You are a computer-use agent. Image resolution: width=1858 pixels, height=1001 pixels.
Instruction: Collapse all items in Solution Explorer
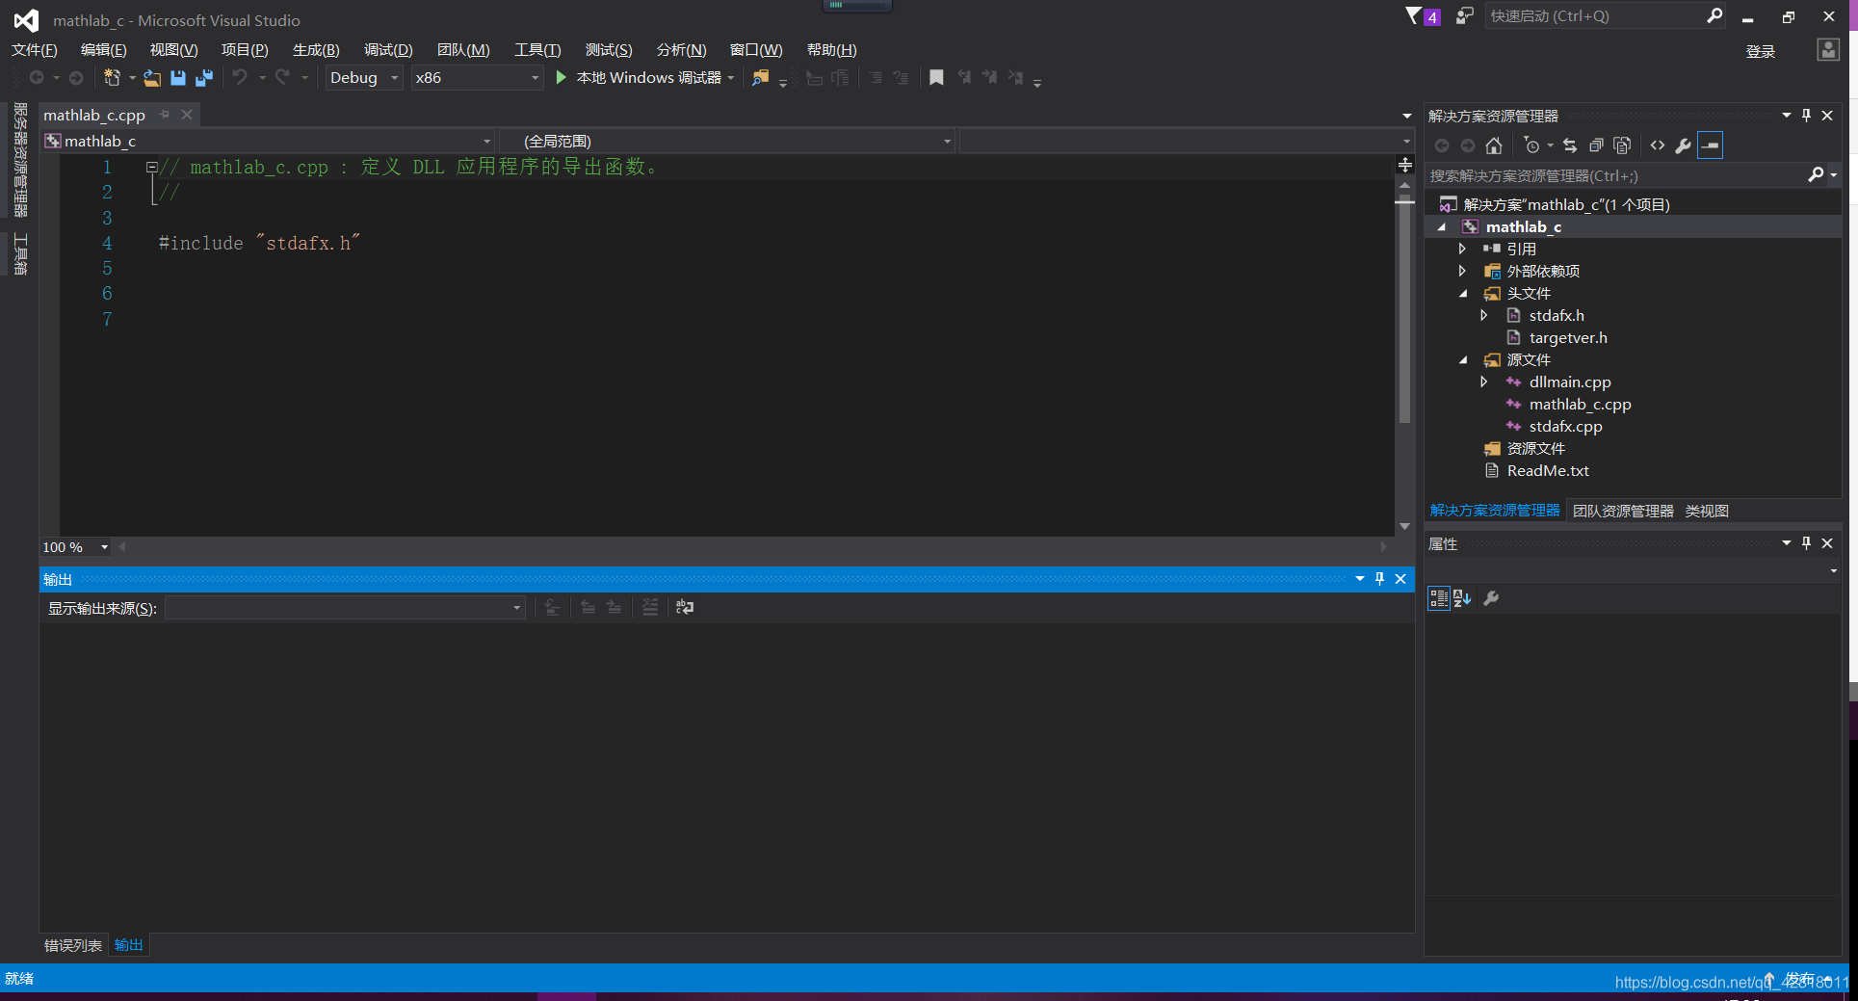click(1596, 145)
